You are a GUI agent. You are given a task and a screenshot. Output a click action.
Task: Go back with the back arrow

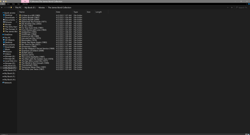click(x=2, y=8)
